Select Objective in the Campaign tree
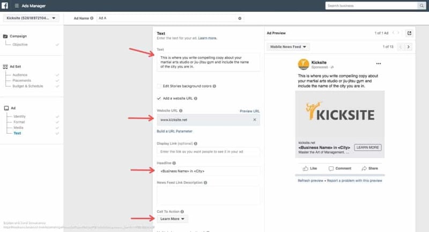 [x=20, y=44]
